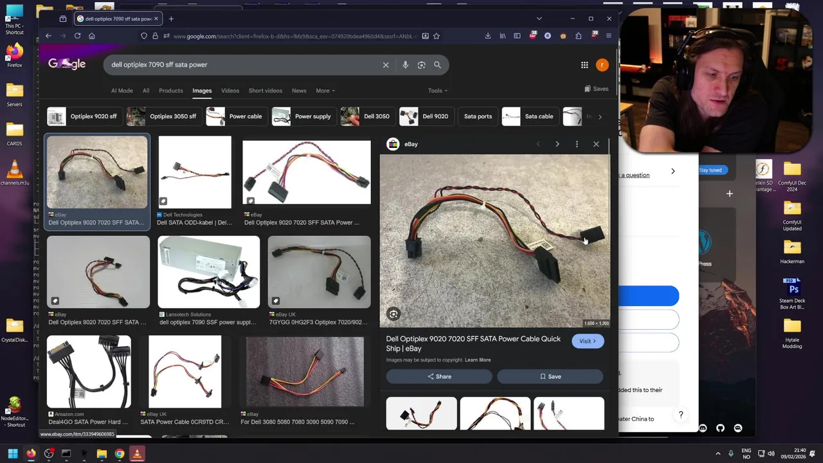Switch to the All results tab
Viewport: 823px width, 463px height.
click(x=146, y=91)
